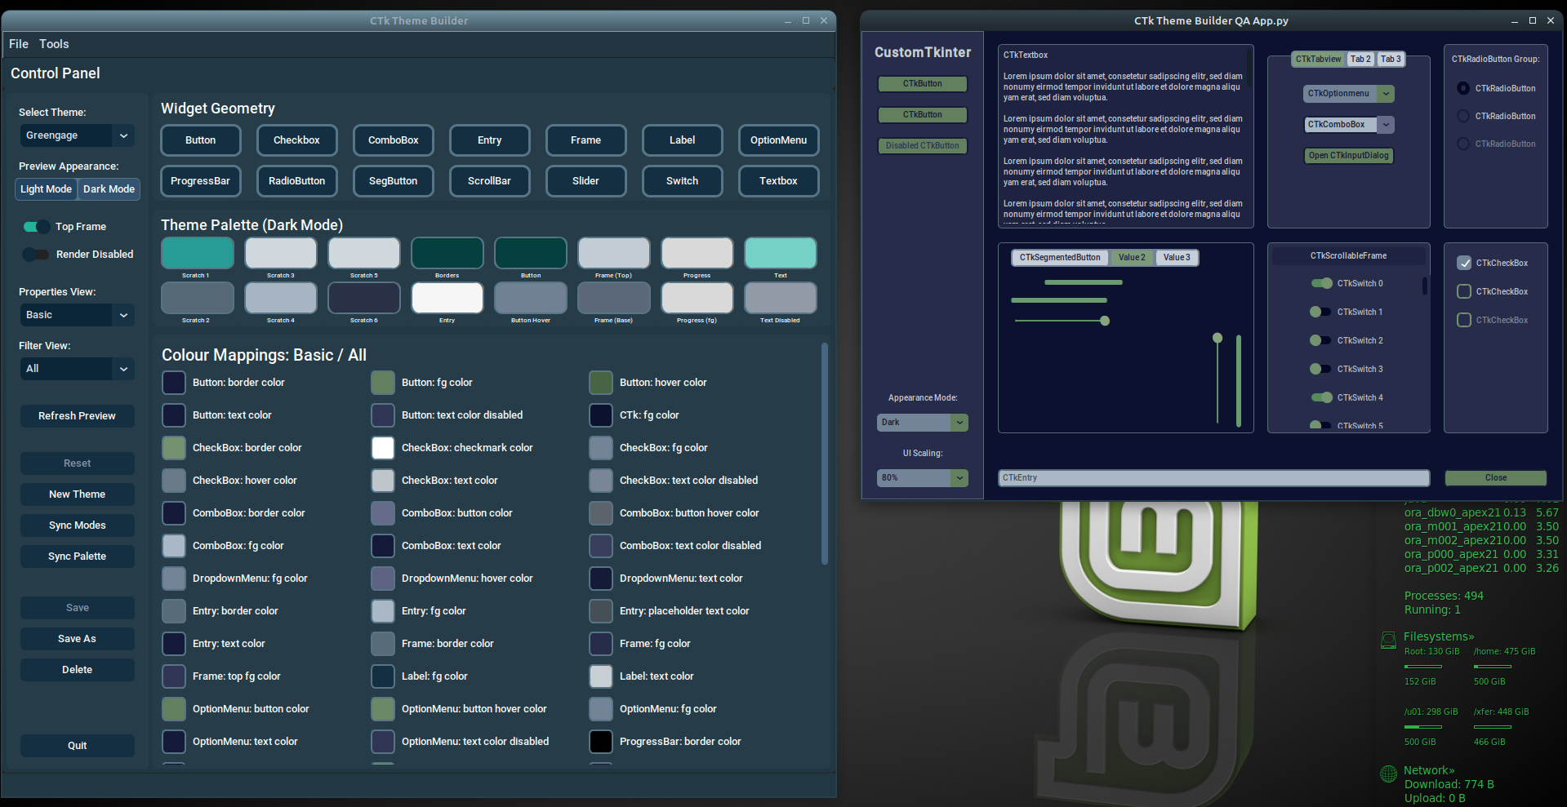This screenshot has height=807, width=1567.
Task: Select the second CTkRadioButton
Action: tap(1462, 116)
